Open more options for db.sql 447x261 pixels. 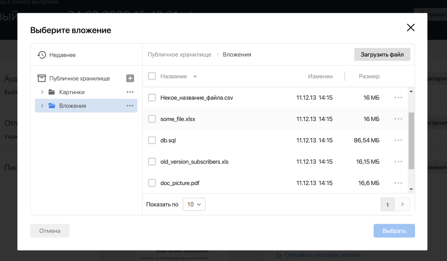click(x=398, y=140)
